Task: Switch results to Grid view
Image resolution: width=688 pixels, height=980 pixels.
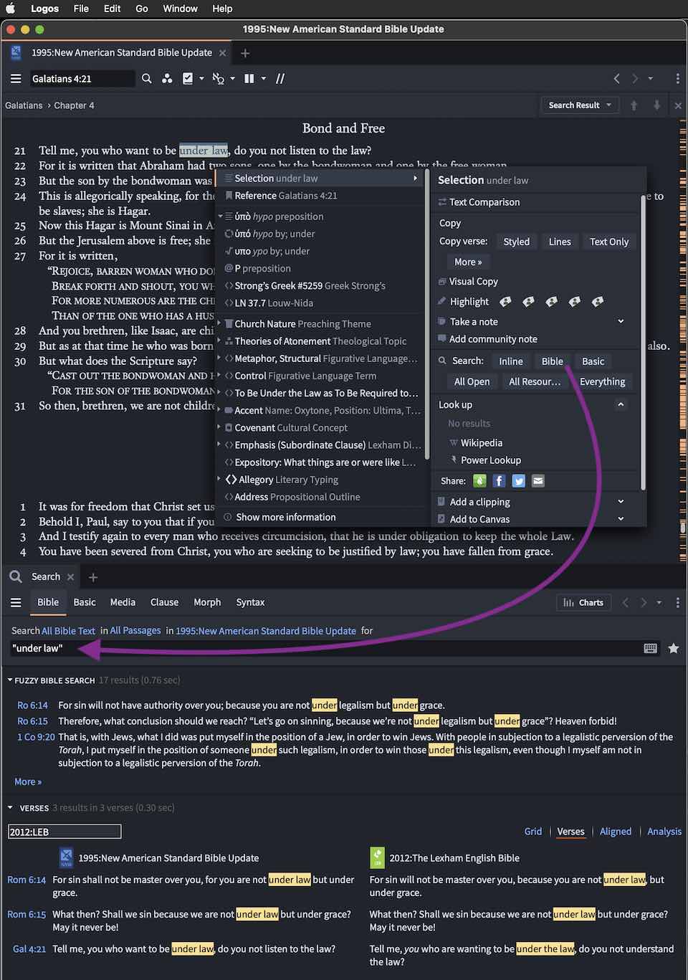Action: click(533, 832)
